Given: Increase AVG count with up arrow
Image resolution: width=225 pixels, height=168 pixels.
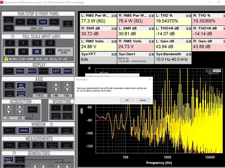Looking at the screenshot, I should tap(20, 107).
